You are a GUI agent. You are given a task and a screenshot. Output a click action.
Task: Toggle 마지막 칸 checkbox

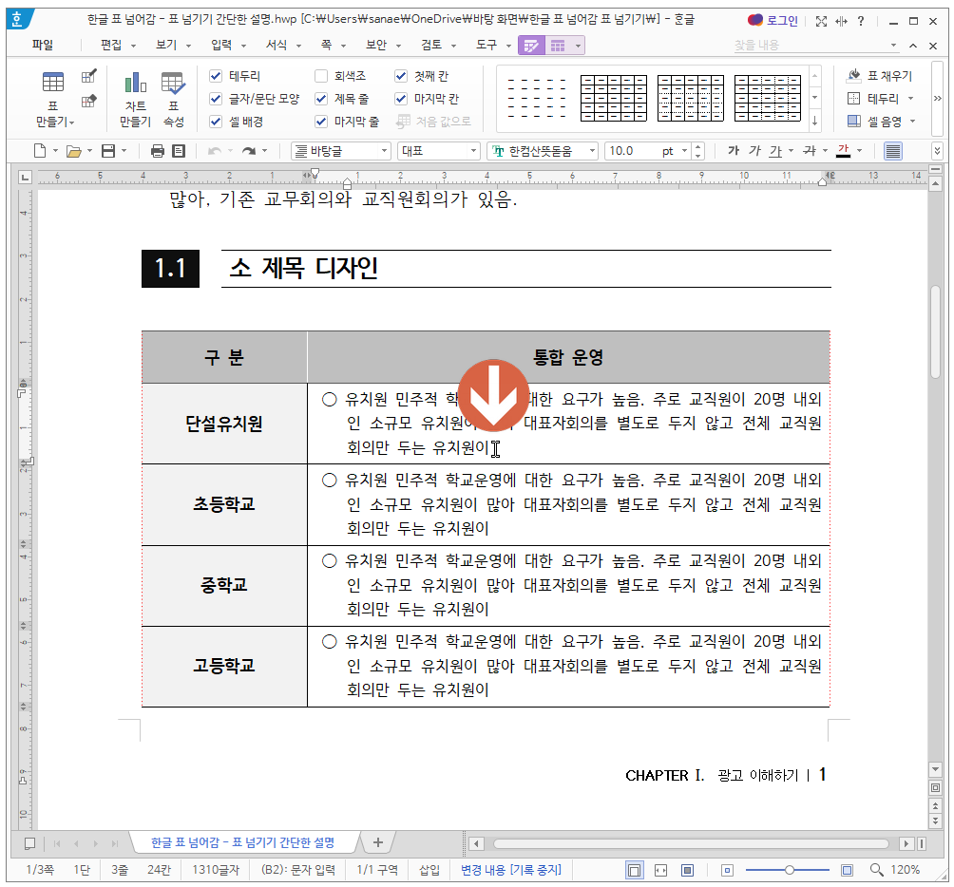[401, 99]
